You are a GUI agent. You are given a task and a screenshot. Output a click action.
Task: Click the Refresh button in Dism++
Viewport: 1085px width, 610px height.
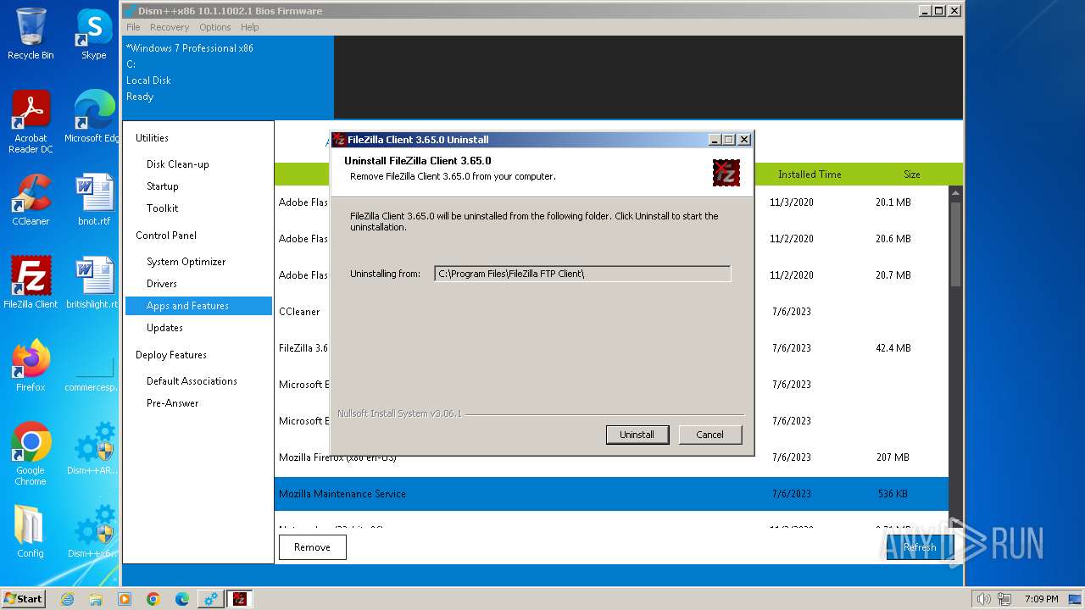click(920, 547)
